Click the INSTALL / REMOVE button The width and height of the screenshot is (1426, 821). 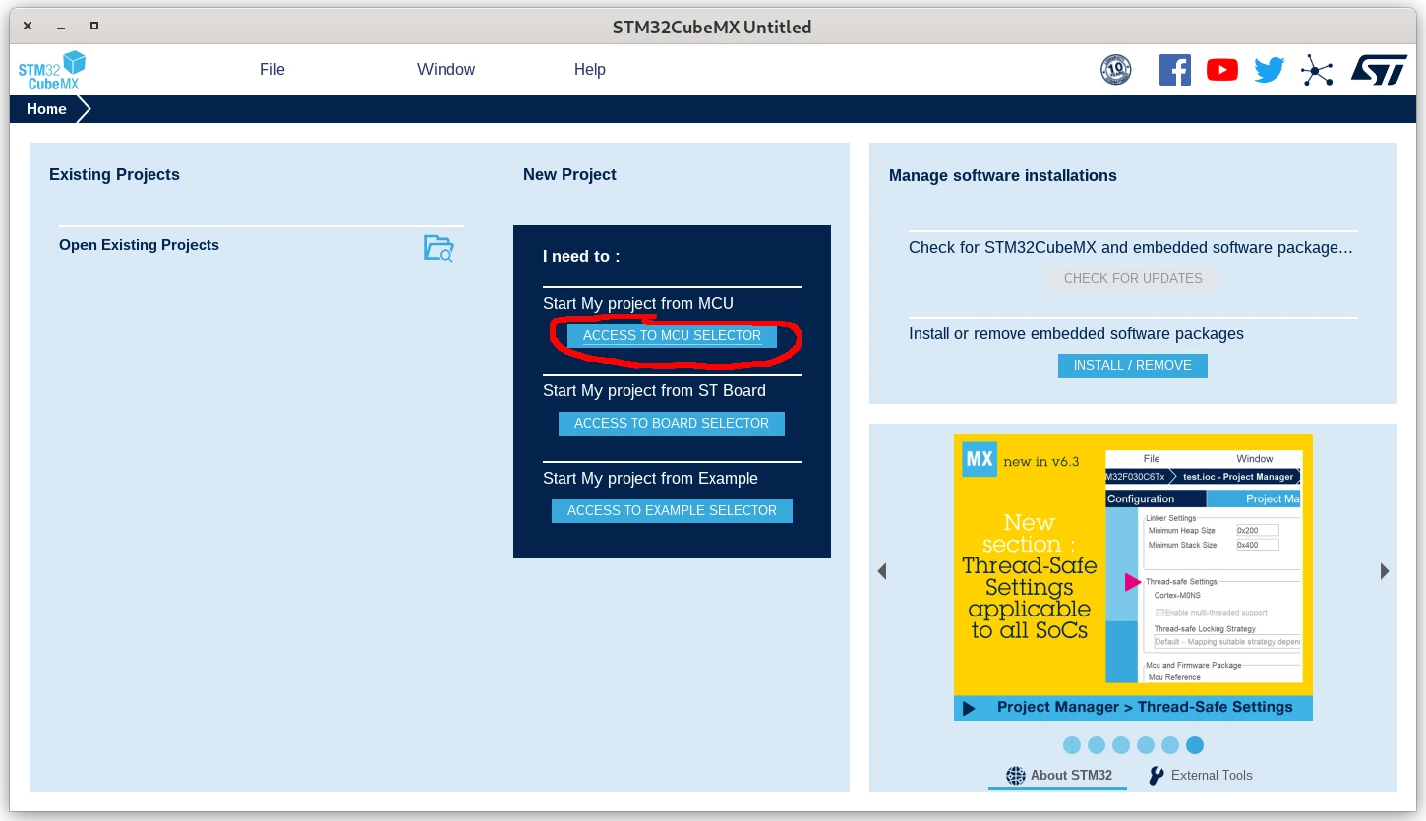[x=1133, y=366]
